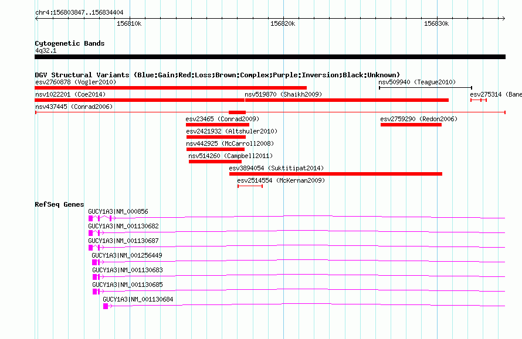Open nsv437445 (Conrad2006) variant label
The height and width of the screenshot is (339, 522).
coord(74,107)
